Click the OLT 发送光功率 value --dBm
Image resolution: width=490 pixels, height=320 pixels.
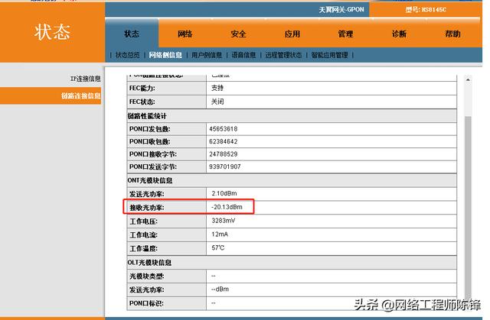220,289
